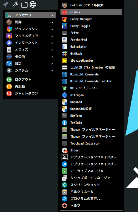The image size is (138, 212).
Task: Expand the システム submenu arrow
Action: [52, 70]
